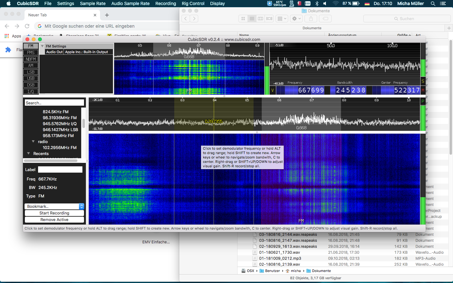This screenshot has height=283, width=453.
Task: Click the Finder edit tags icon
Action: pyautogui.click(x=325, y=19)
